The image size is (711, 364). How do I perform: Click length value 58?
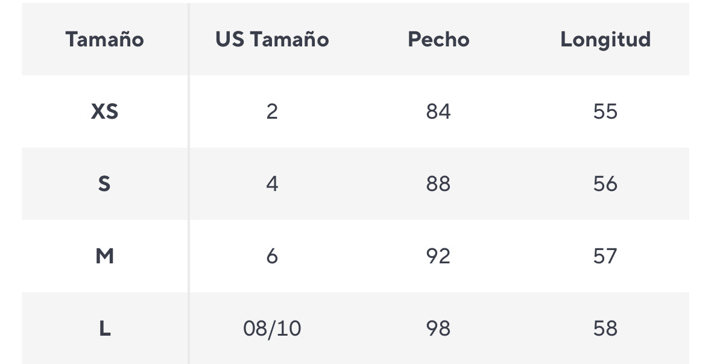[605, 328]
